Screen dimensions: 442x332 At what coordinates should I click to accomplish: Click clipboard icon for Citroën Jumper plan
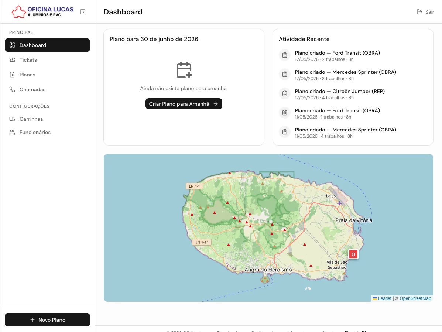(285, 93)
